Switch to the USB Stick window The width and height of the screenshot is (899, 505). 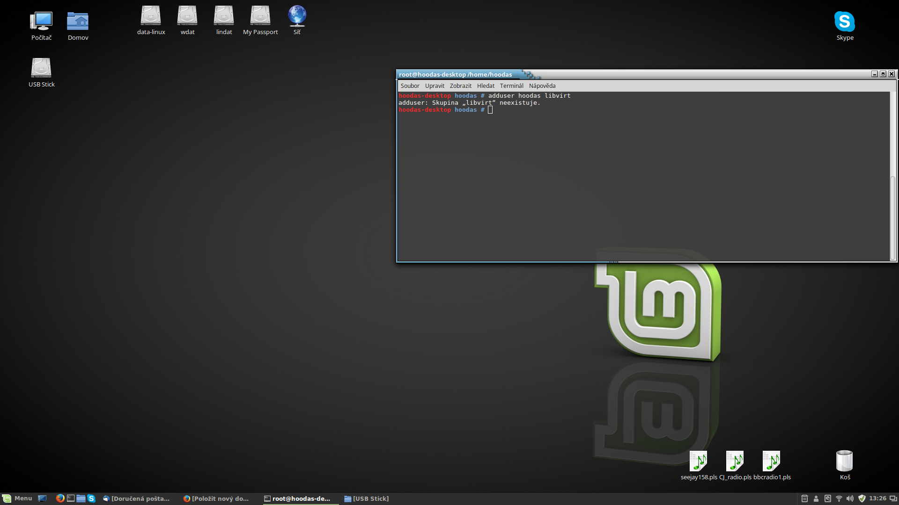366,498
